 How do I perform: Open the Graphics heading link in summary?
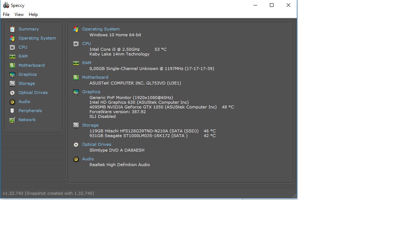point(91,92)
